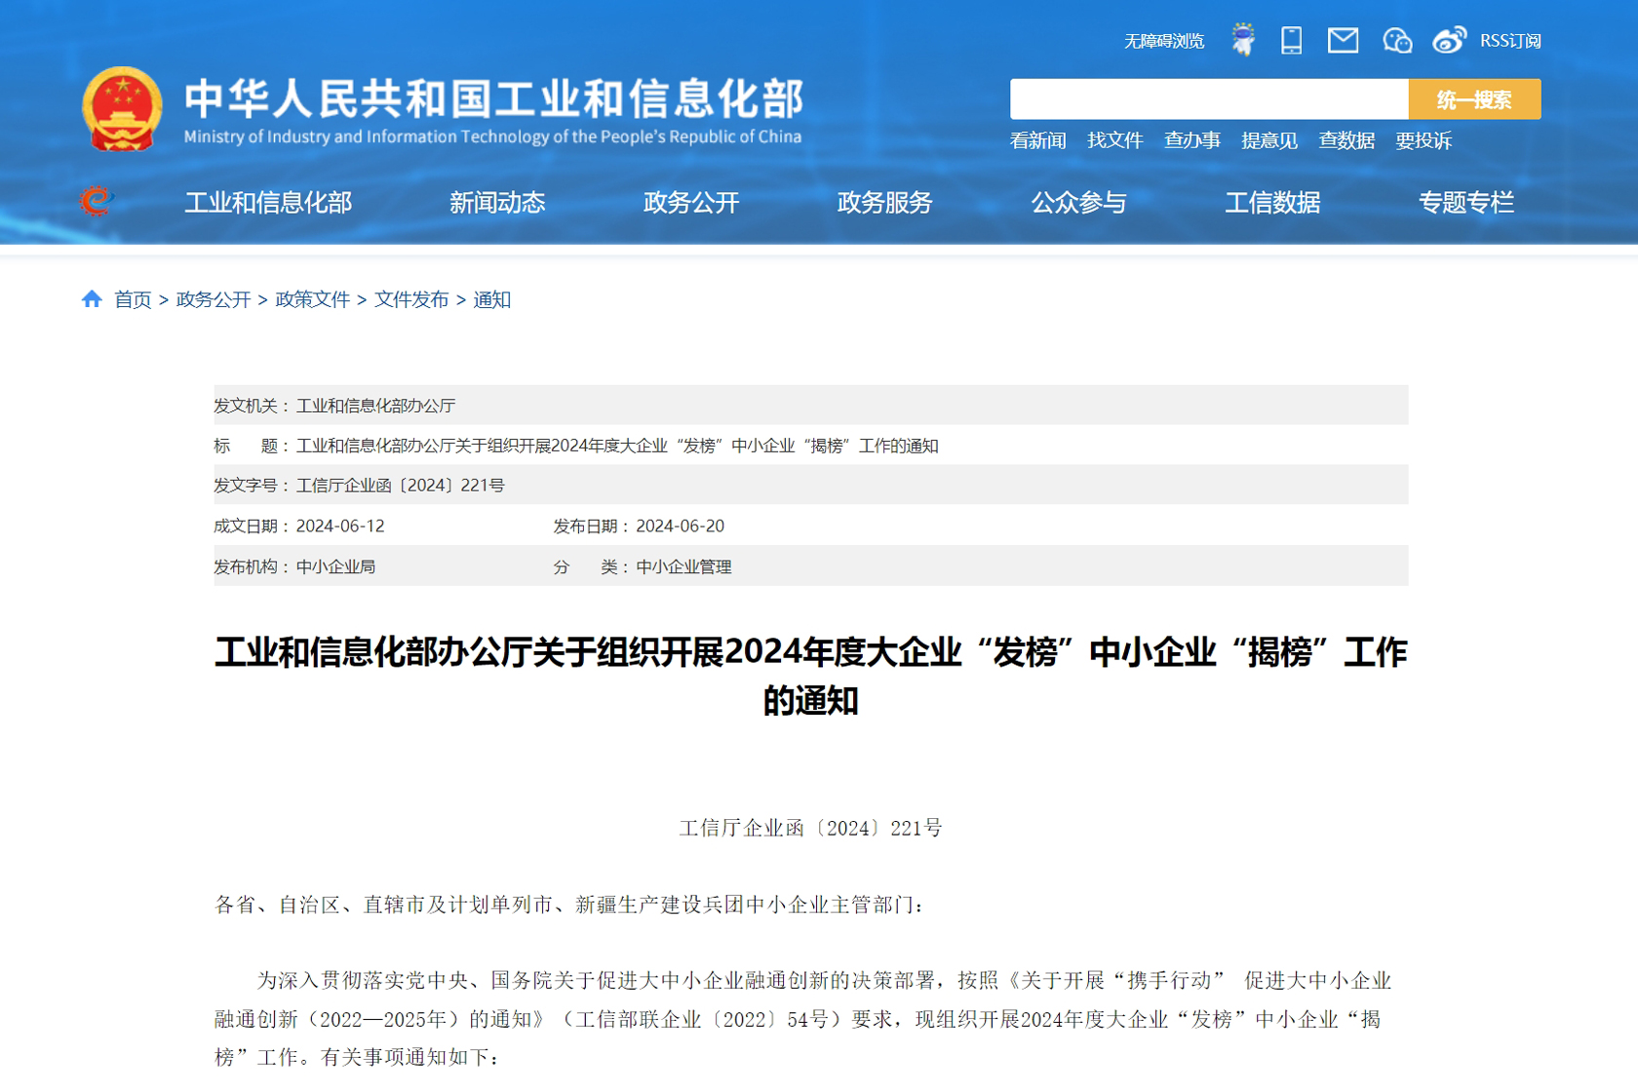This screenshot has height=1092, width=1638.
Task: Open the 专题专栏 navigation item
Action: (x=1465, y=203)
